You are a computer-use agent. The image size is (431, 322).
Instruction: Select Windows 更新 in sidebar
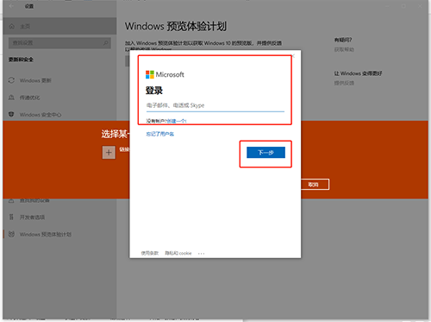(59, 80)
